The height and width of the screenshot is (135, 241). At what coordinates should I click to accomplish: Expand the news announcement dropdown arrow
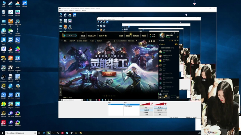136,41
